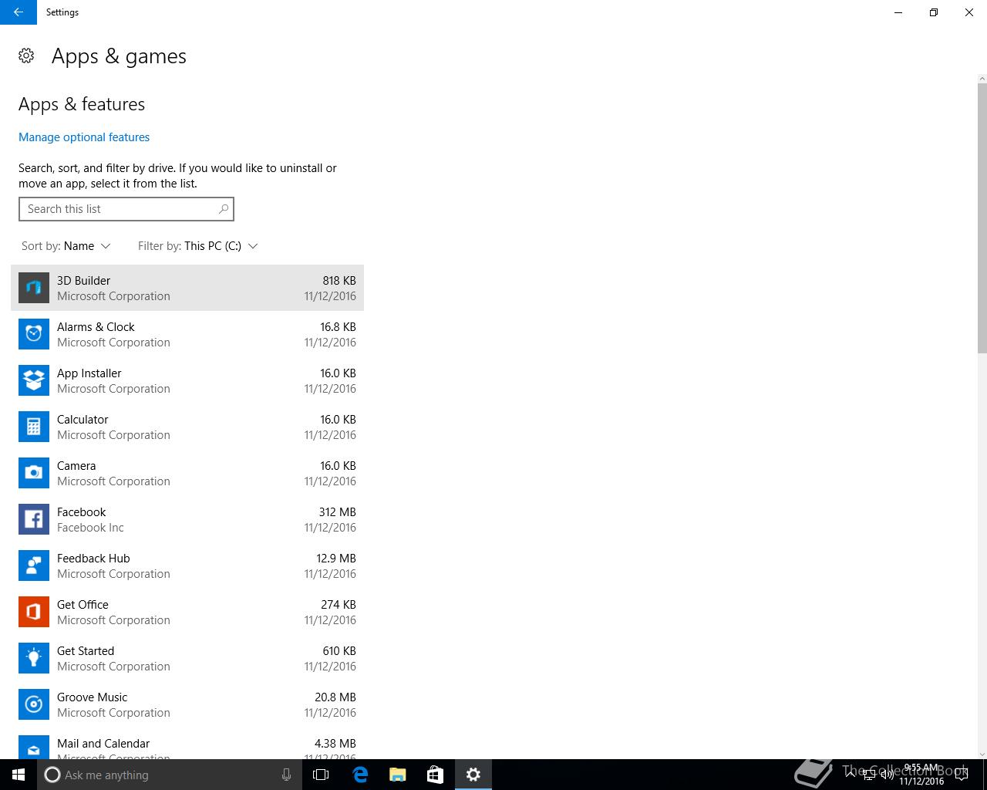Click the scrollbar up arrow

982,79
